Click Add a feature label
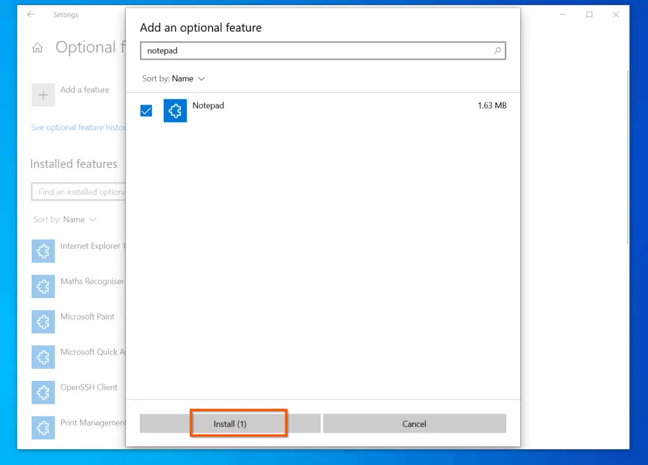The image size is (648, 465). 85,90
